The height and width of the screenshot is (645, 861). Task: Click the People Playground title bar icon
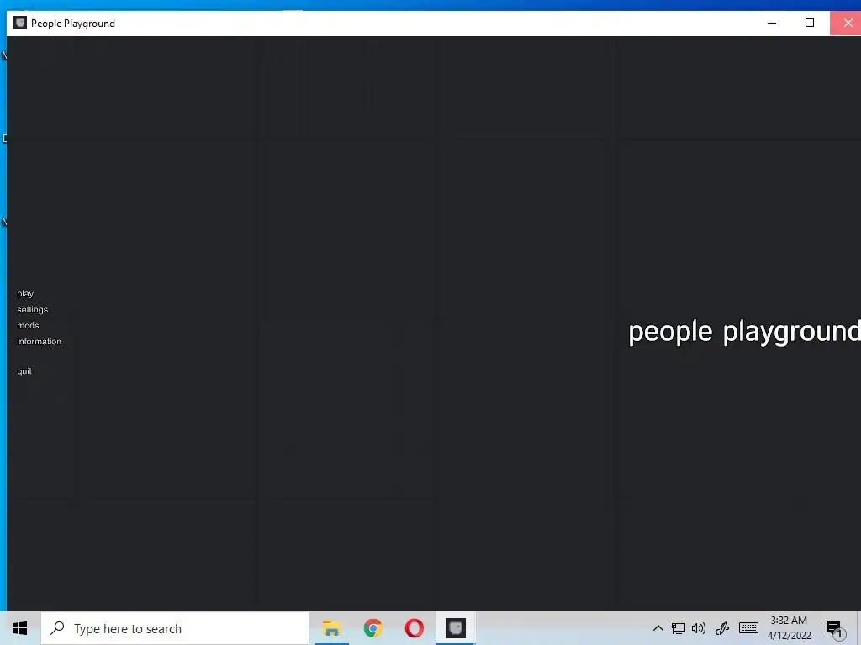click(x=20, y=23)
